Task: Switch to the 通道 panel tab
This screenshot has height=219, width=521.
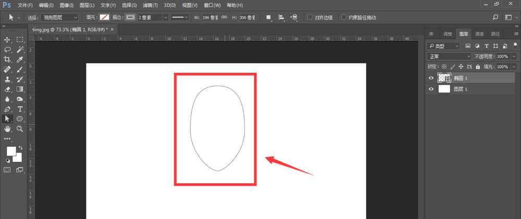Action: [479, 34]
